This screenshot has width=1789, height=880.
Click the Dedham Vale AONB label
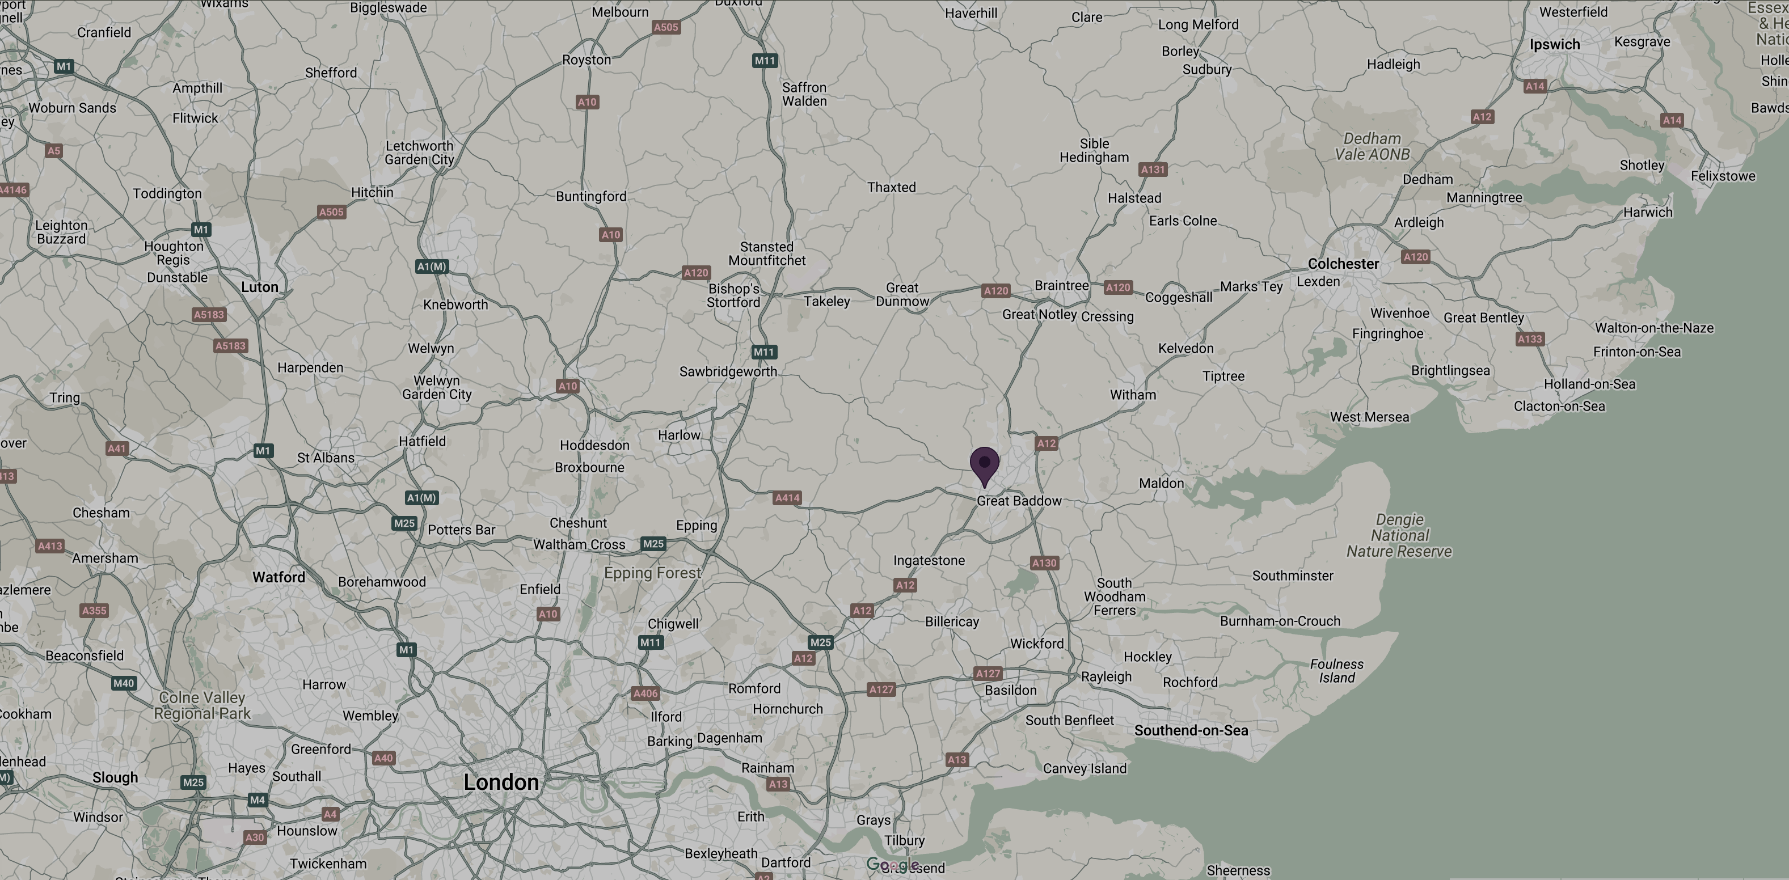[x=1372, y=146]
